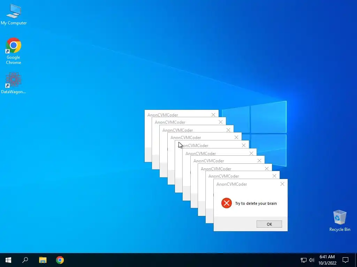Close the third AnonCVMCoder dialog from the back
Viewport: 357px width, 267px height.
coord(228,130)
